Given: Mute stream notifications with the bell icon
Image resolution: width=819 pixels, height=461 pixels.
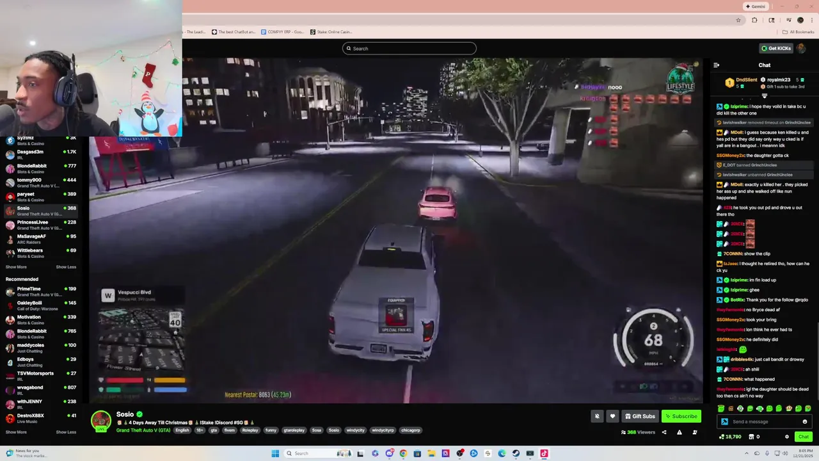Looking at the screenshot, I should click(x=597, y=416).
